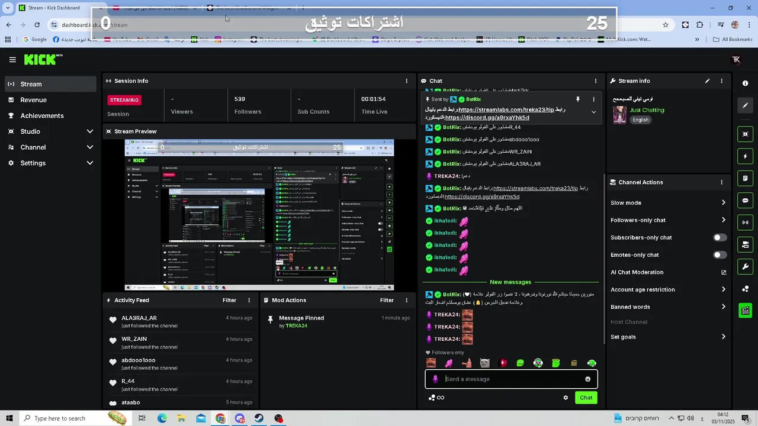Select the pink praying hands quick emote
The width and height of the screenshot is (758, 426).
[x=449, y=363]
